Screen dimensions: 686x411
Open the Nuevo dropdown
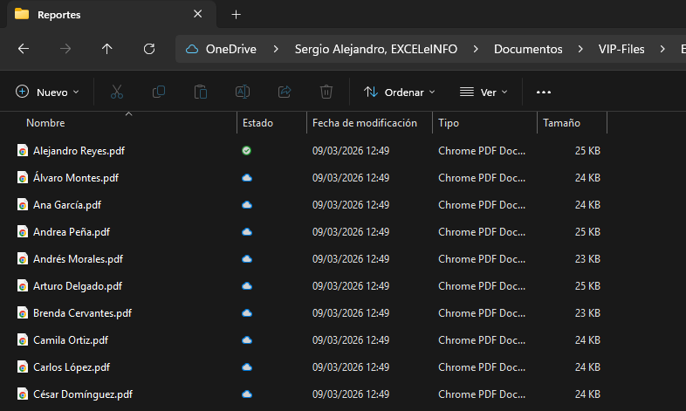tap(47, 92)
